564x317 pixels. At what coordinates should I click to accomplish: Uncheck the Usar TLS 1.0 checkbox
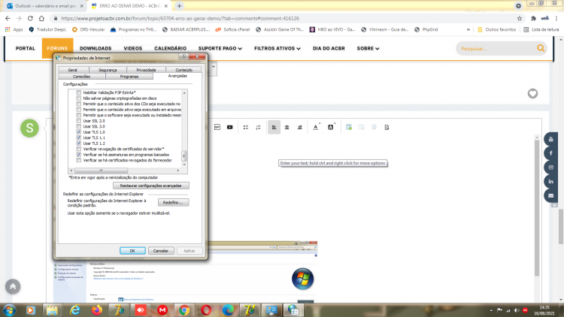pyautogui.click(x=79, y=132)
